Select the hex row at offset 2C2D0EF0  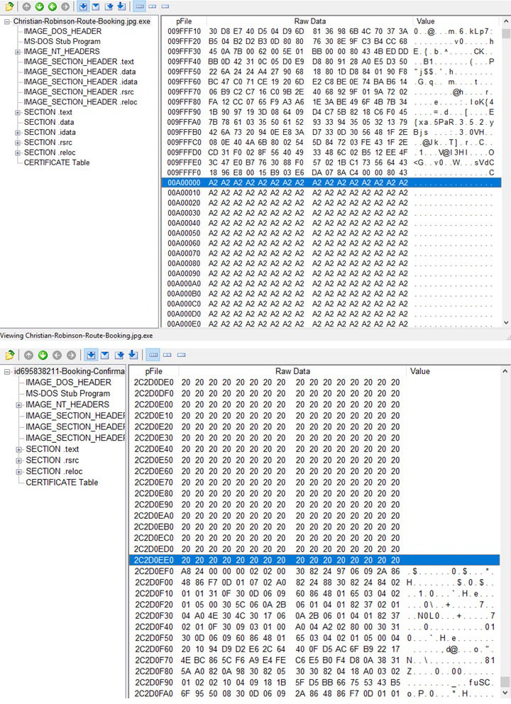(x=314, y=571)
